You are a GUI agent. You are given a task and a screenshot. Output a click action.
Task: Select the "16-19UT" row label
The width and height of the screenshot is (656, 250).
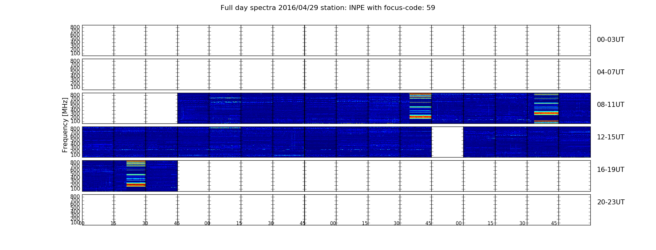coord(611,170)
